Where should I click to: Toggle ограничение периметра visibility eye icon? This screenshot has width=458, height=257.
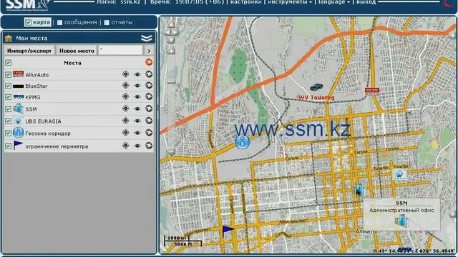(137, 146)
